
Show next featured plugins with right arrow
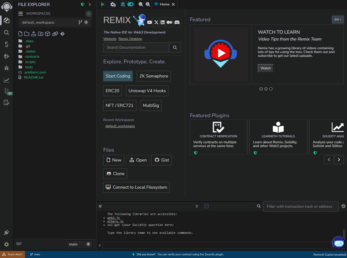(339, 160)
